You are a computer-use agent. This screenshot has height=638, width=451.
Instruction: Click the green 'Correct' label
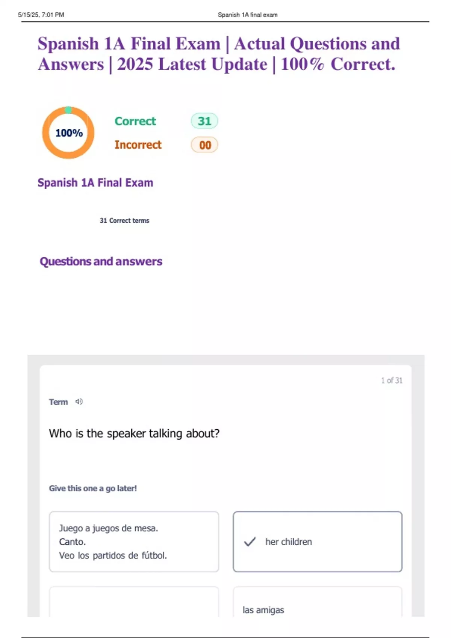(x=135, y=121)
